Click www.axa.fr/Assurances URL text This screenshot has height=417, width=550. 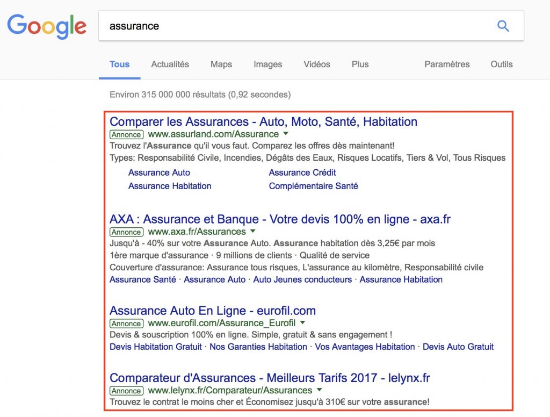click(197, 232)
